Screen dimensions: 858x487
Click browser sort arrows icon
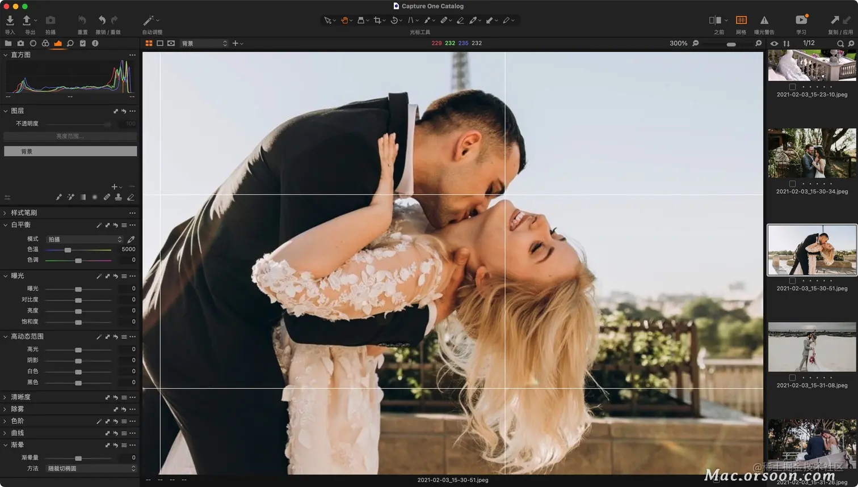[x=786, y=44]
